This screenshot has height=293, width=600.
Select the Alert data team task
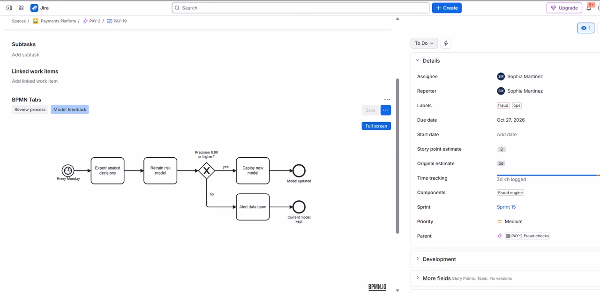(x=253, y=207)
